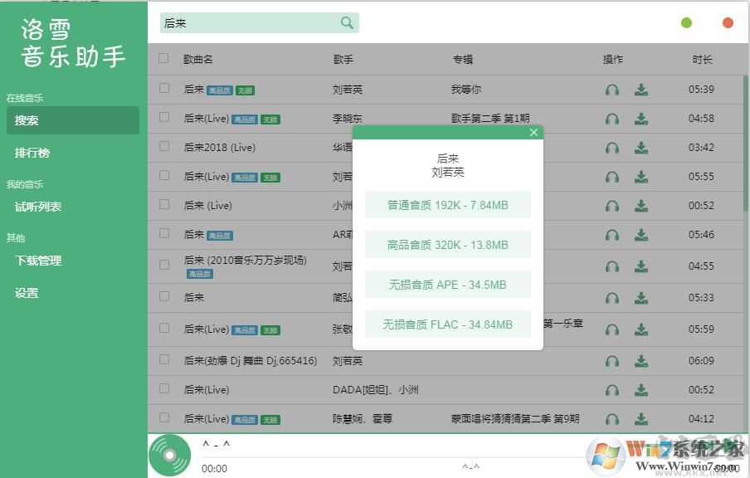This screenshot has width=750, height=478.
Task: Click the spinning disc album icon
Action: (169, 455)
